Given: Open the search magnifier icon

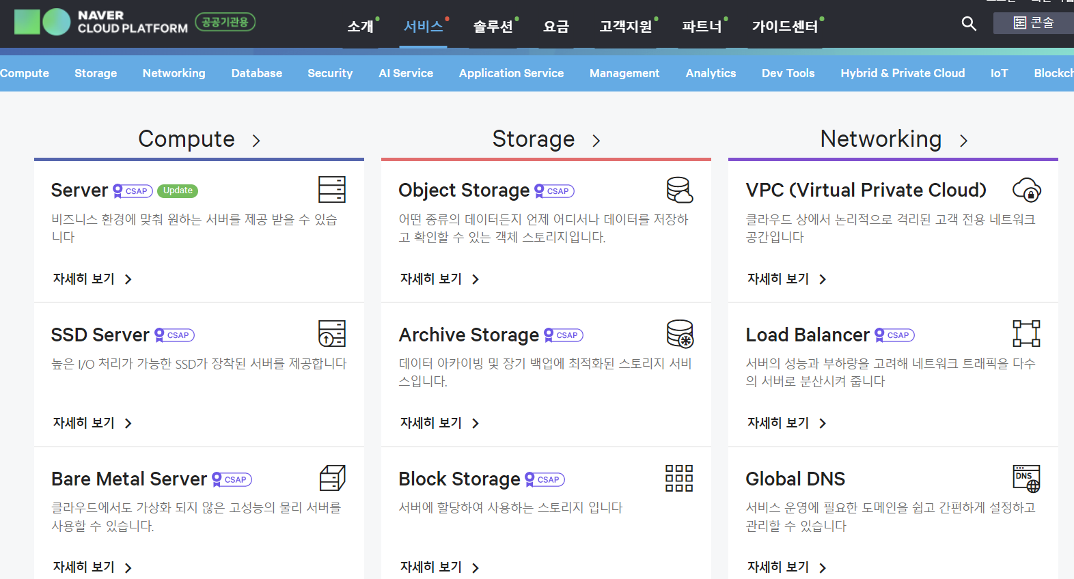Looking at the screenshot, I should 968,24.
